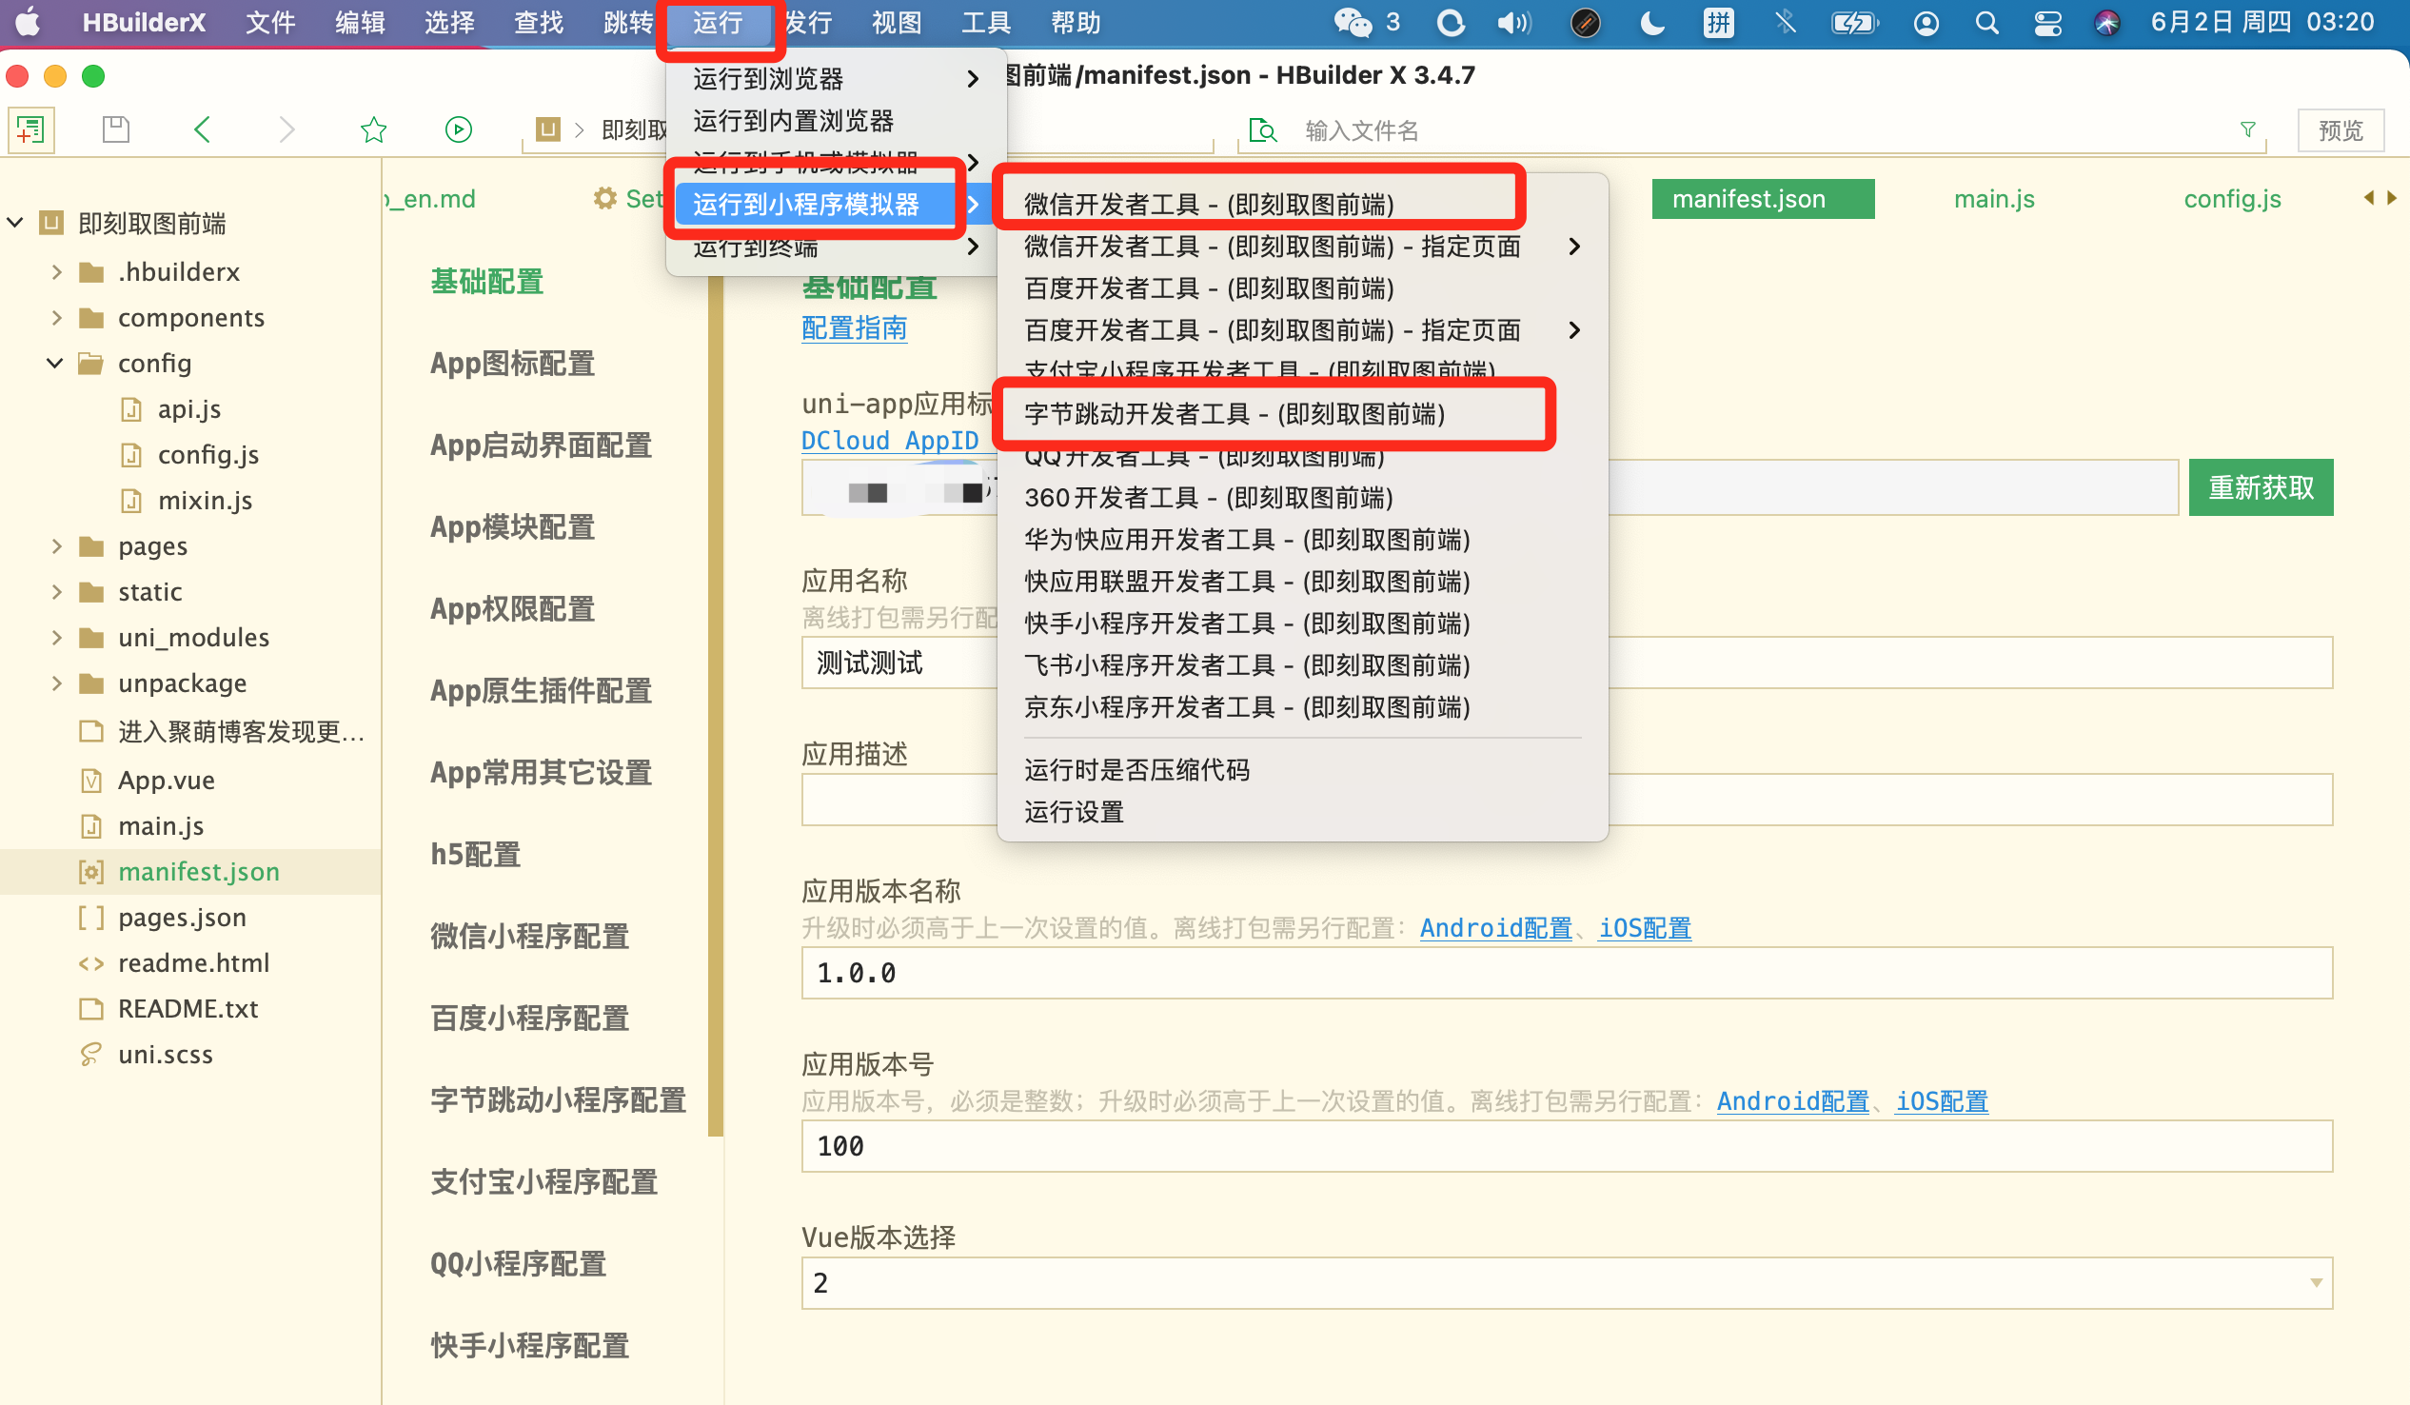Open the 运行 menu in the menu bar

tap(718, 22)
